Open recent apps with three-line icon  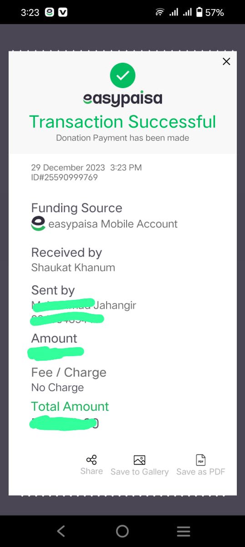pos(184,531)
